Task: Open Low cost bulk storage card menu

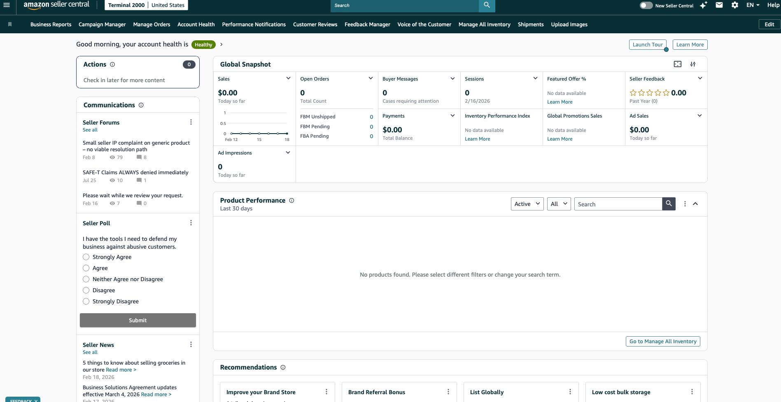Action: click(x=692, y=392)
